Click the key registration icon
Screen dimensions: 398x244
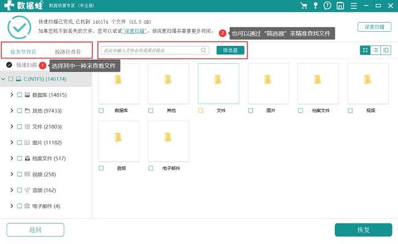click(315, 6)
